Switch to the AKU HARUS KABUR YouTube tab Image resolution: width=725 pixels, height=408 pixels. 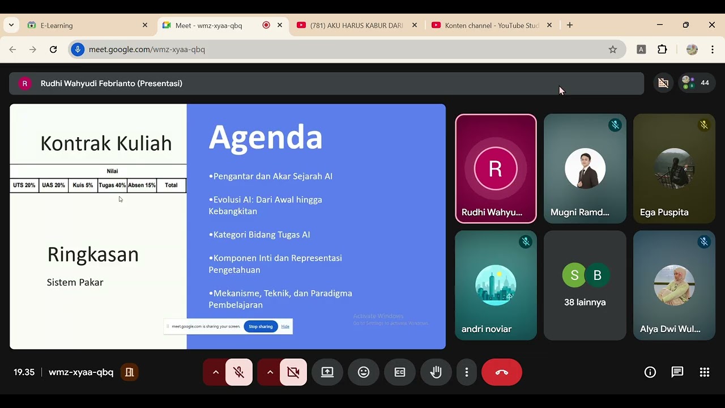[x=357, y=25]
